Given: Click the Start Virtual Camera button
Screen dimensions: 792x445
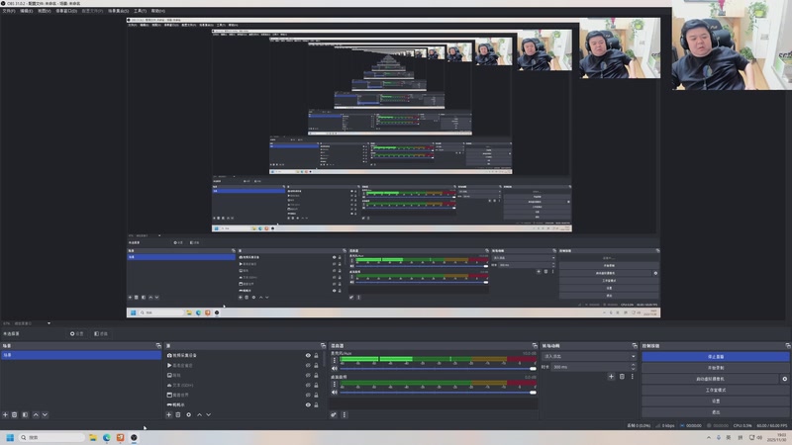Looking at the screenshot, I should (710, 379).
